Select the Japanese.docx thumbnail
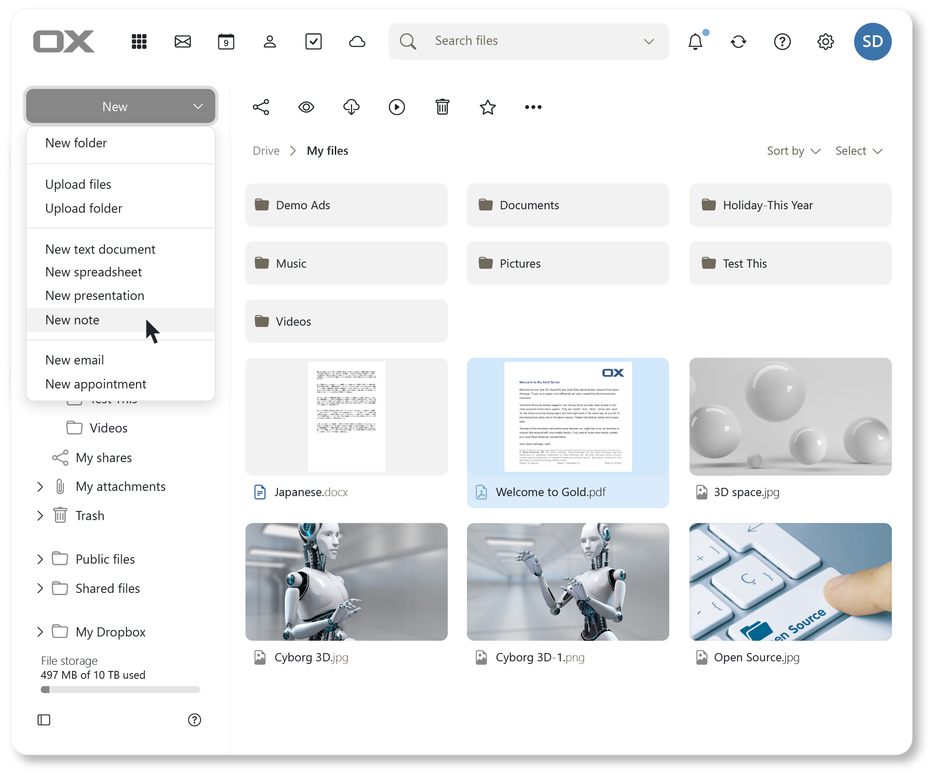933x776 pixels. [x=346, y=417]
